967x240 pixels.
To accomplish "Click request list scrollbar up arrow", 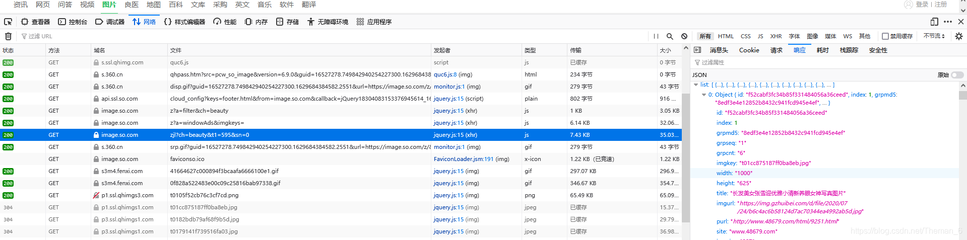I will [685, 49].
